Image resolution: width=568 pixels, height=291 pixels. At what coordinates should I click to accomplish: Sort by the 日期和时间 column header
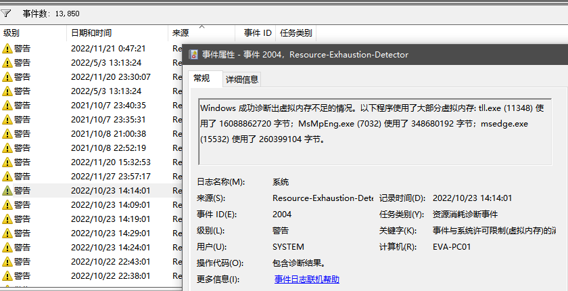point(91,32)
